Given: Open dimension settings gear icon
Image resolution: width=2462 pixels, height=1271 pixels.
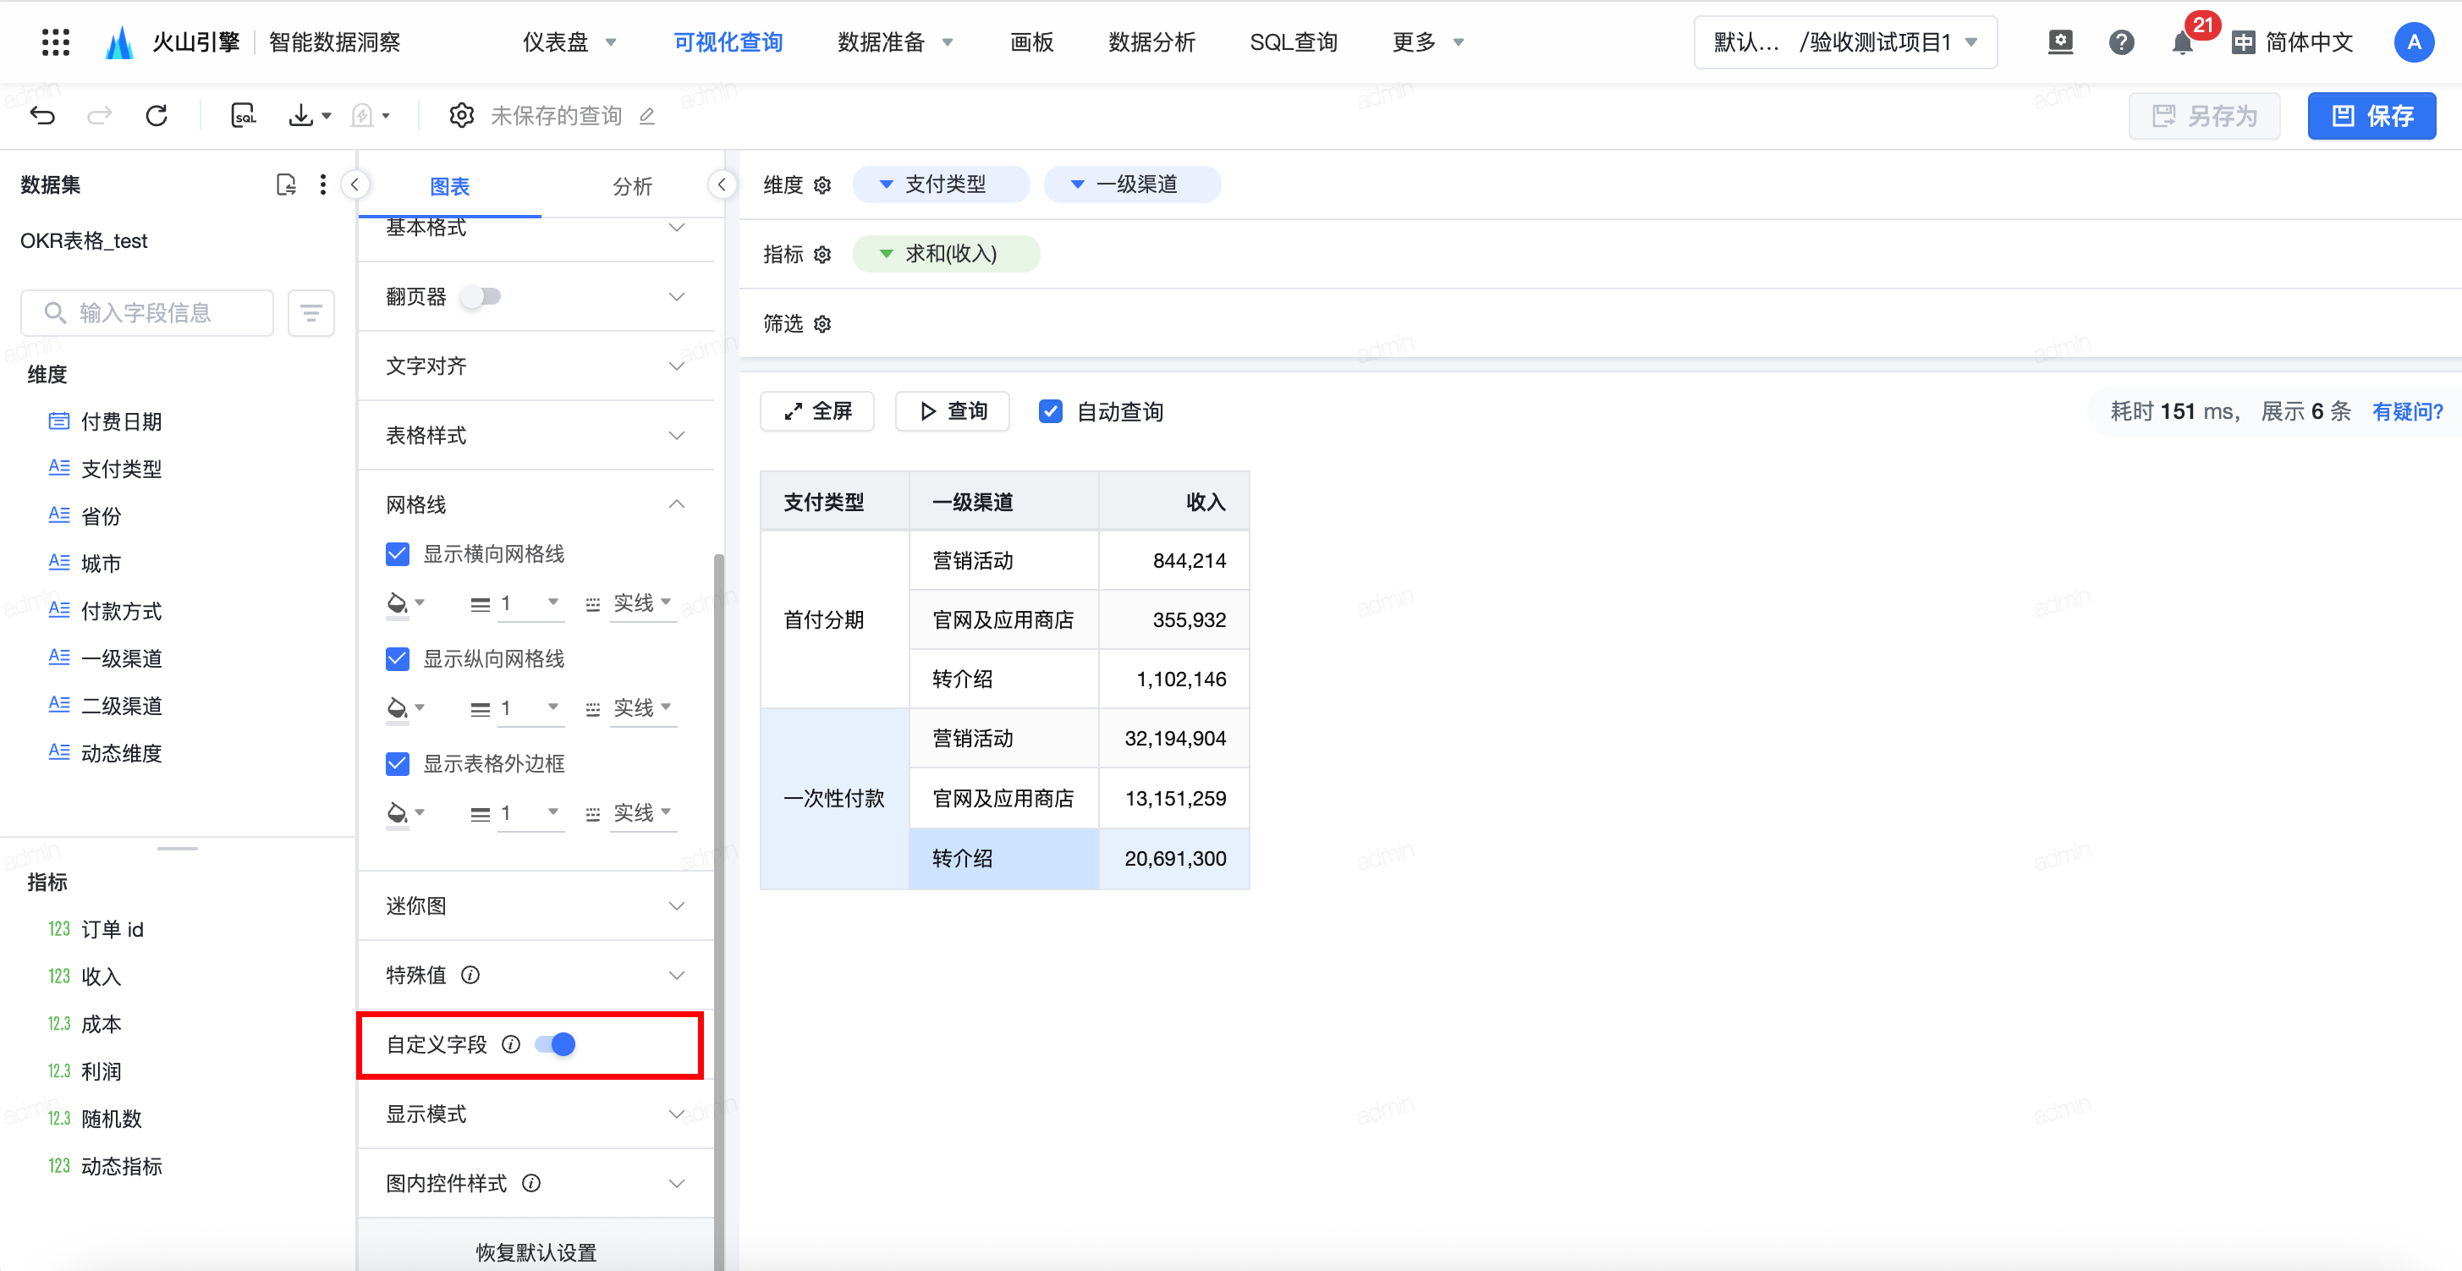Looking at the screenshot, I should click(822, 185).
